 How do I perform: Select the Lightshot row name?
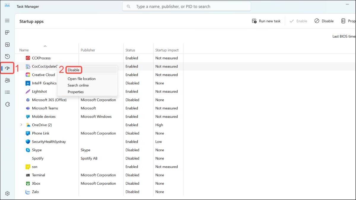pos(39,92)
